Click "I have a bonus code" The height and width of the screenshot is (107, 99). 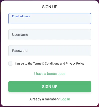click(50, 74)
